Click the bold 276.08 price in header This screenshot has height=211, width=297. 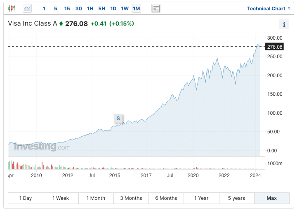click(x=77, y=24)
